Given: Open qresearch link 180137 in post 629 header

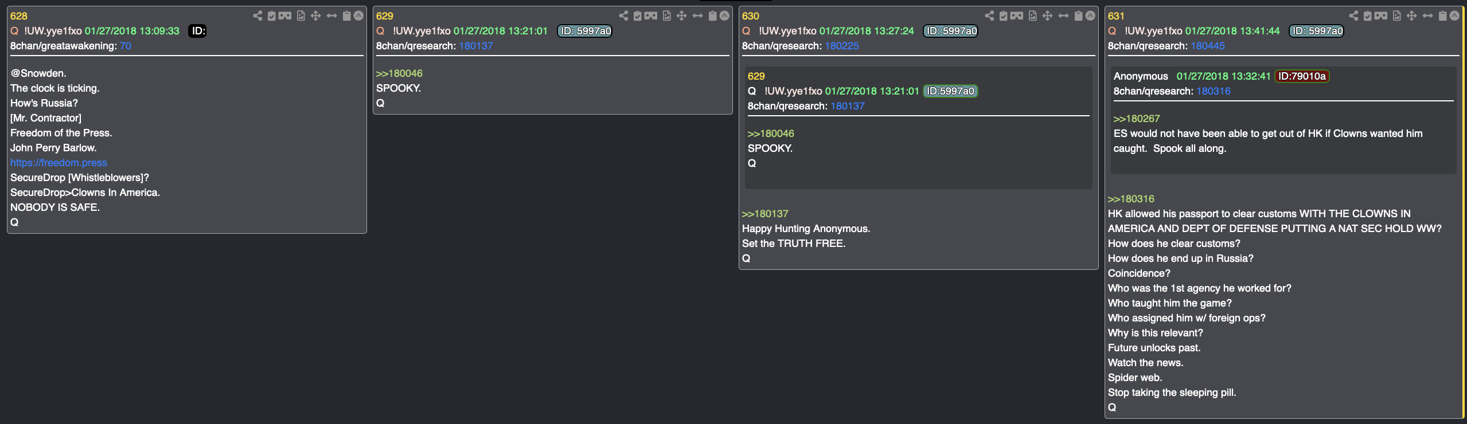Looking at the screenshot, I should (x=476, y=46).
